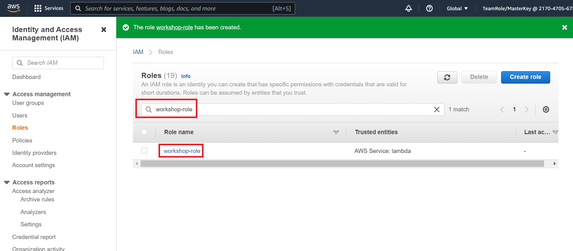Select Roles in the sidebar

[x=20, y=128]
